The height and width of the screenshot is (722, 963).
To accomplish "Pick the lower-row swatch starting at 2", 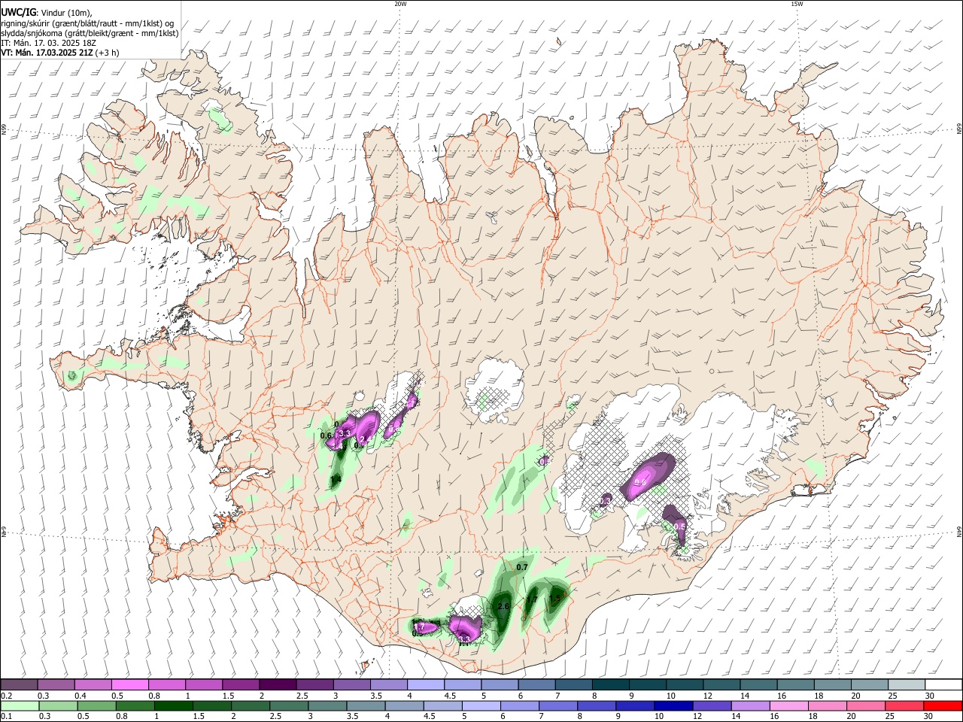I will point(250,705).
